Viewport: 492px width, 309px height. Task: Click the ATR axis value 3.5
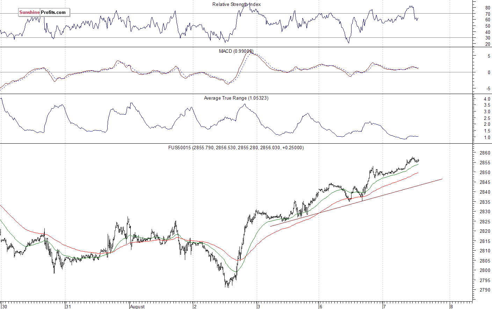pos(487,105)
